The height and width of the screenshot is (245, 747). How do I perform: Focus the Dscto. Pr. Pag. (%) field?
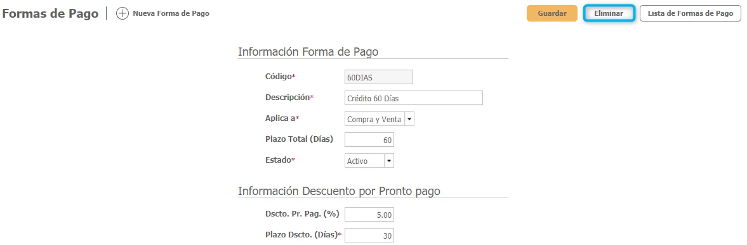point(369,215)
